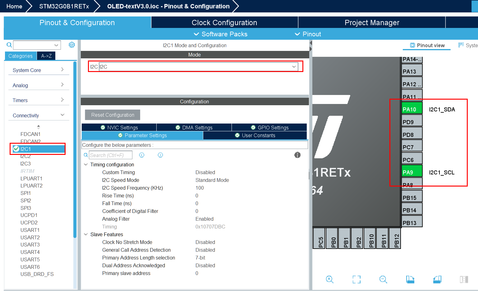
Task: Rotate chip counter-clockwise icon
Action: [437, 279]
